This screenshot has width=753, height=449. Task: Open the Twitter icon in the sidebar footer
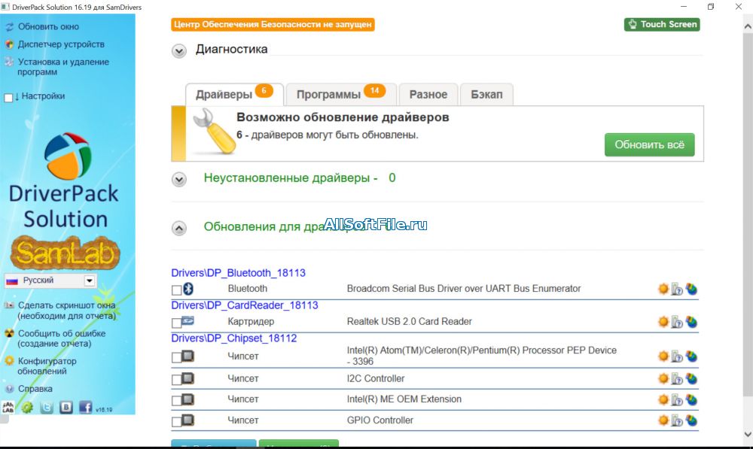pos(47,408)
